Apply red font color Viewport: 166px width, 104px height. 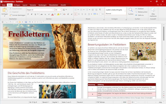click(x=52, y=14)
